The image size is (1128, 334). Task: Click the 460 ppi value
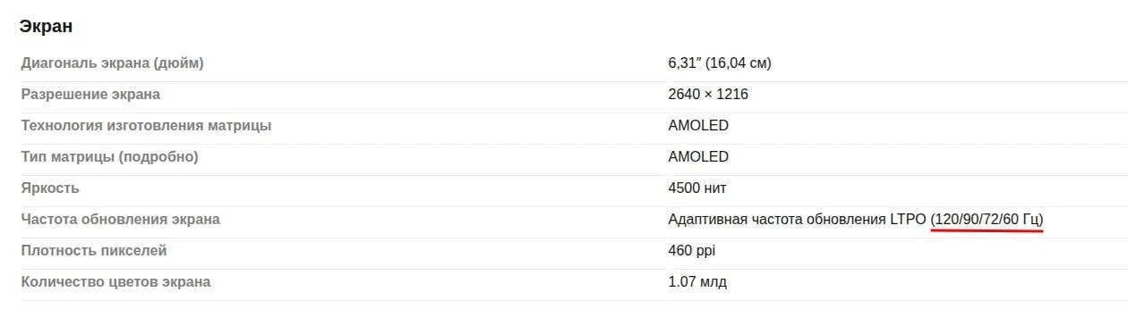click(x=692, y=251)
